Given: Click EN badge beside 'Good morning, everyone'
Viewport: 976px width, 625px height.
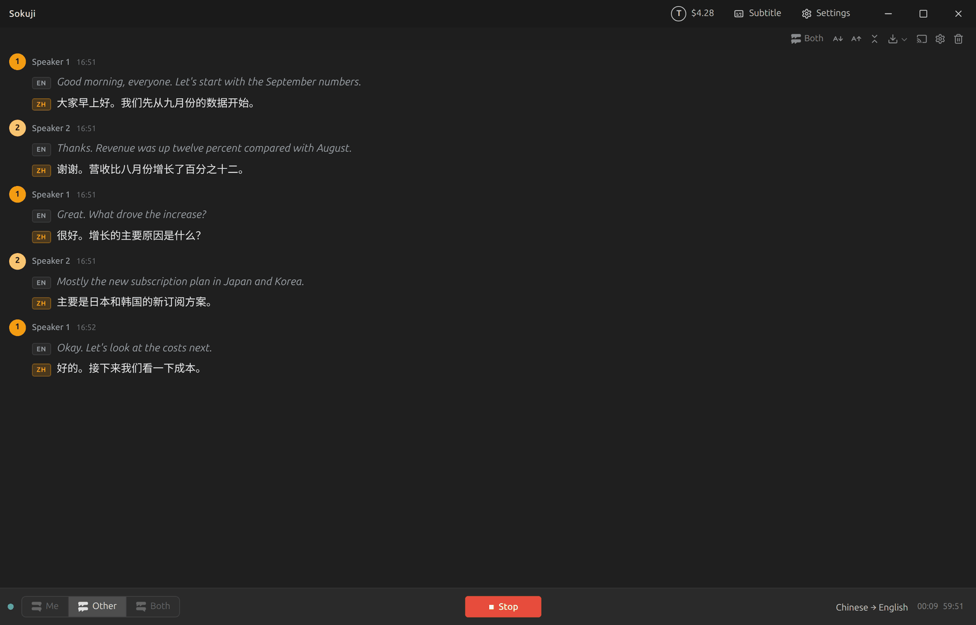Looking at the screenshot, I should click(x=41, y=83).
